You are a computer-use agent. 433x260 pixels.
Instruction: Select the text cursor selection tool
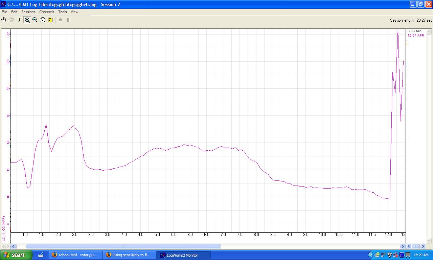(19, 20)
